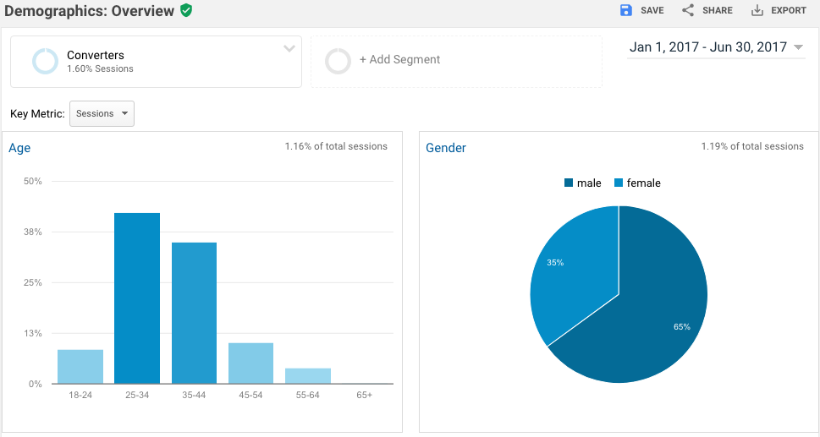Open the Gender report link
The height and width of the screenshot is (437, 820).
pyautogui.click(x=446, y=148)
